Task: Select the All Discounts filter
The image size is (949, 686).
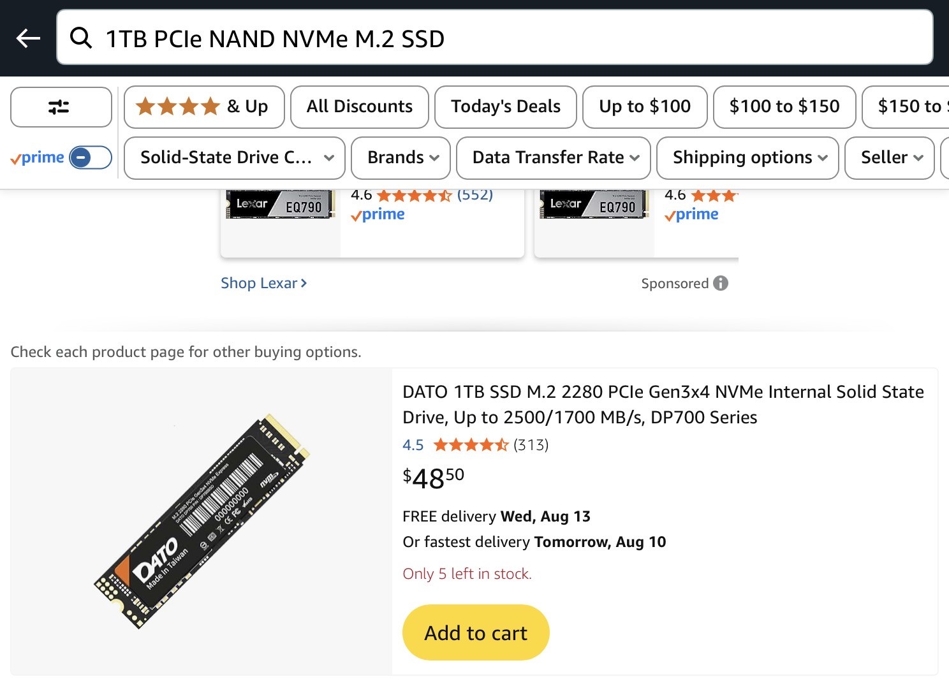Action: [359, 106]
